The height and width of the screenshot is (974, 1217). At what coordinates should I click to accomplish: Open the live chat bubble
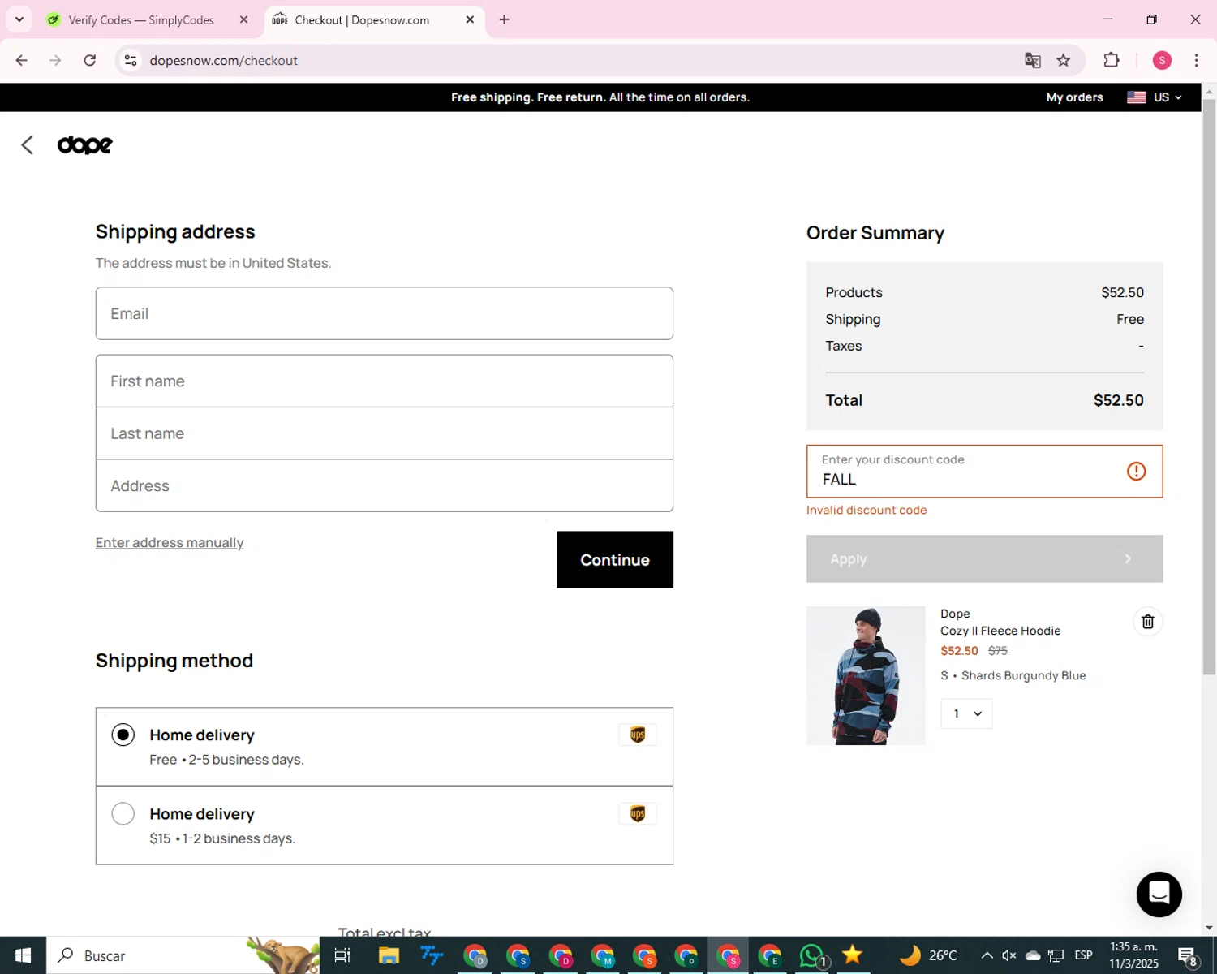click(x=1159, y=894)
